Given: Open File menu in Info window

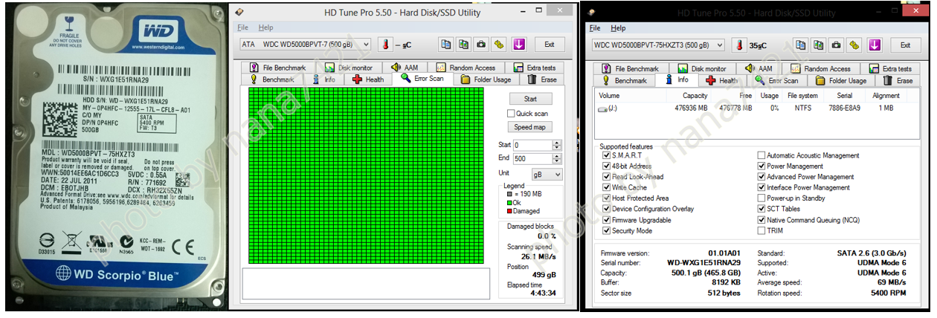Looking at the screenshot, I should (x=595, y=28).
